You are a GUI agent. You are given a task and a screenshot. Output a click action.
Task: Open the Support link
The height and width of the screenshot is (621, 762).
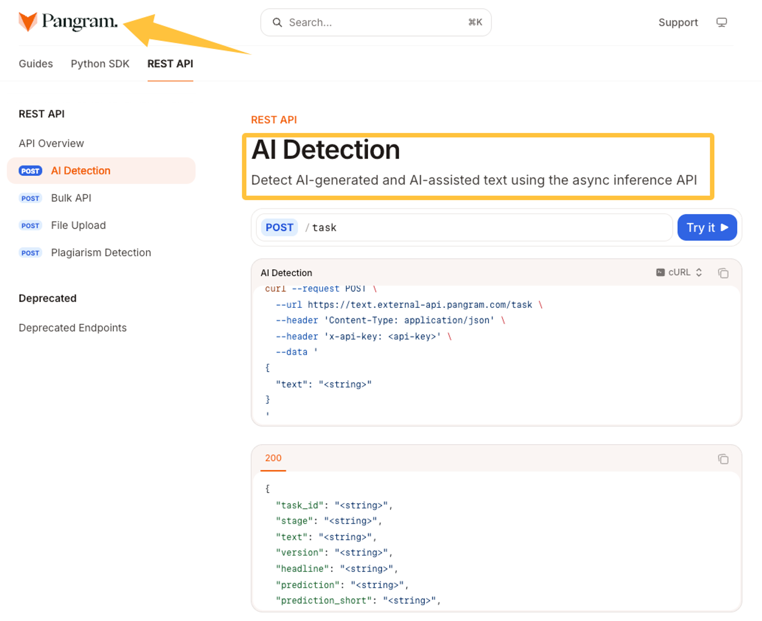pyautogui.click(x=678, y=22)
